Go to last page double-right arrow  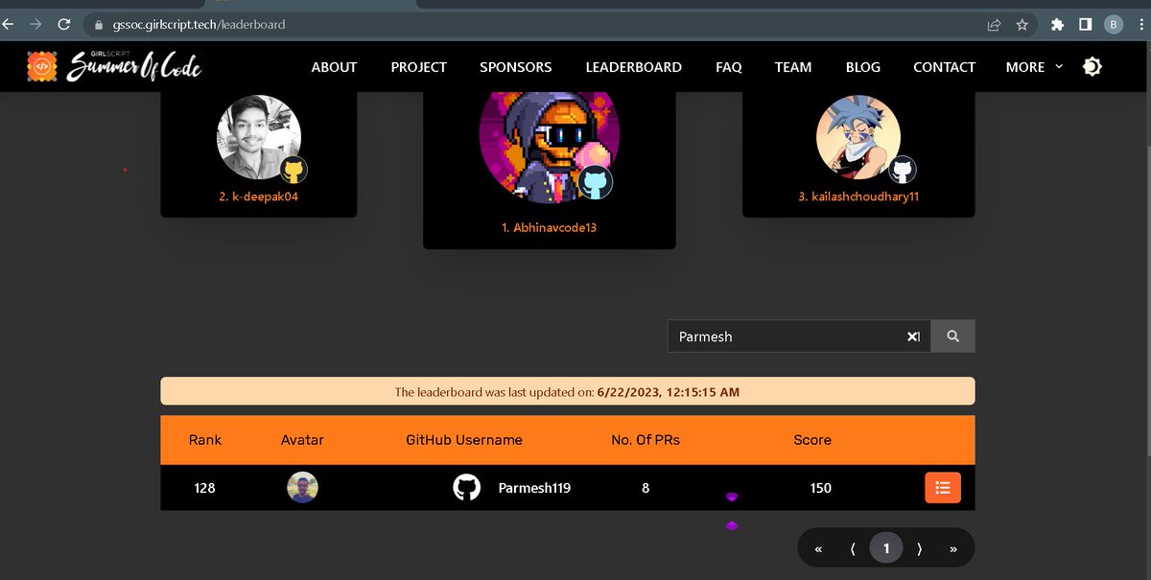(x=953, y=549)
